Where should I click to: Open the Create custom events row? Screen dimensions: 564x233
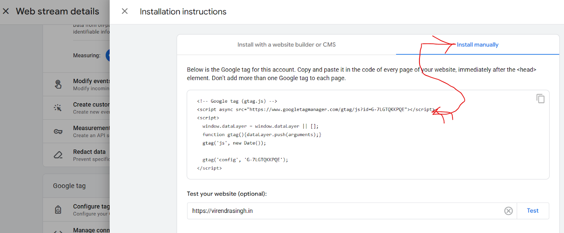(76, 108)
